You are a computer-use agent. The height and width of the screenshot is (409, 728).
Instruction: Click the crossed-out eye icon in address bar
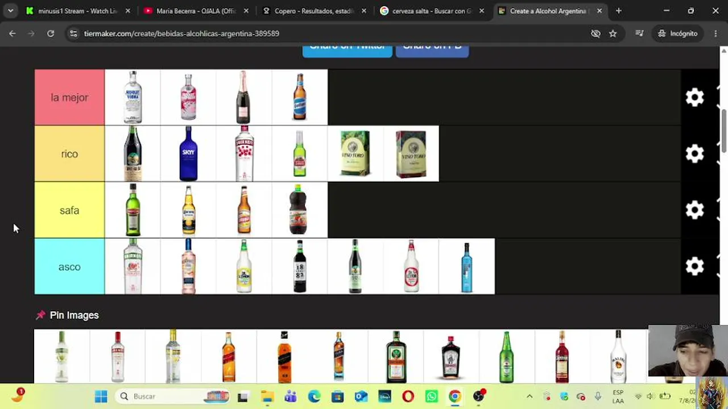tap(595, 34)
